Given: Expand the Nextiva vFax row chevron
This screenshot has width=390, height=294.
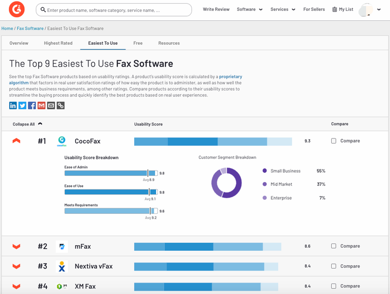Looking at the screenshot, I should 17,266.
